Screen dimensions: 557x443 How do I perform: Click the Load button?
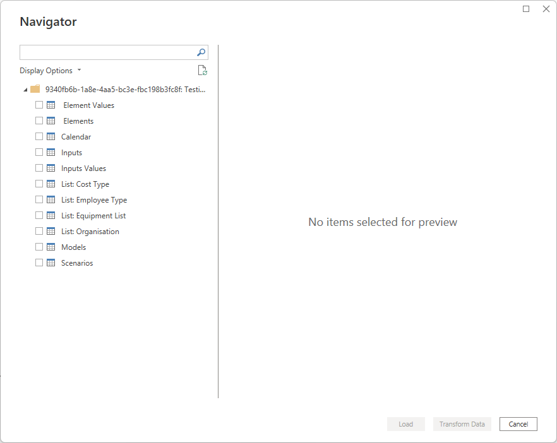point(406,424)
